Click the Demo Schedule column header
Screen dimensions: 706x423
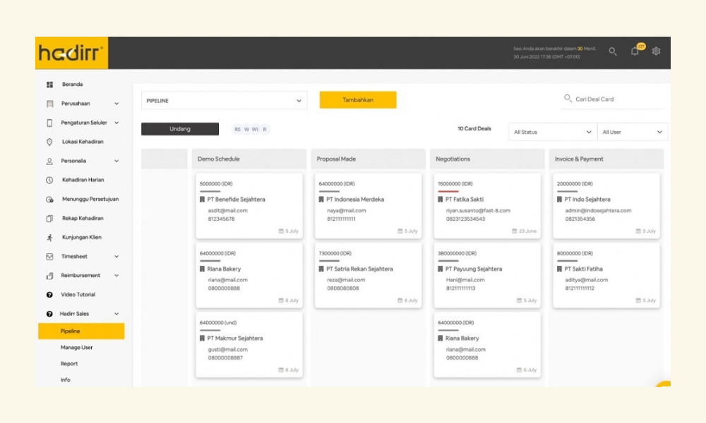pyautogui.click(x=249, y=159)
